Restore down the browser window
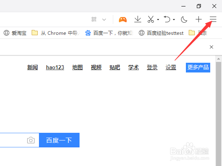Image resolution: width=222 pixels, height=166 pixels. (x=199, y=6)
